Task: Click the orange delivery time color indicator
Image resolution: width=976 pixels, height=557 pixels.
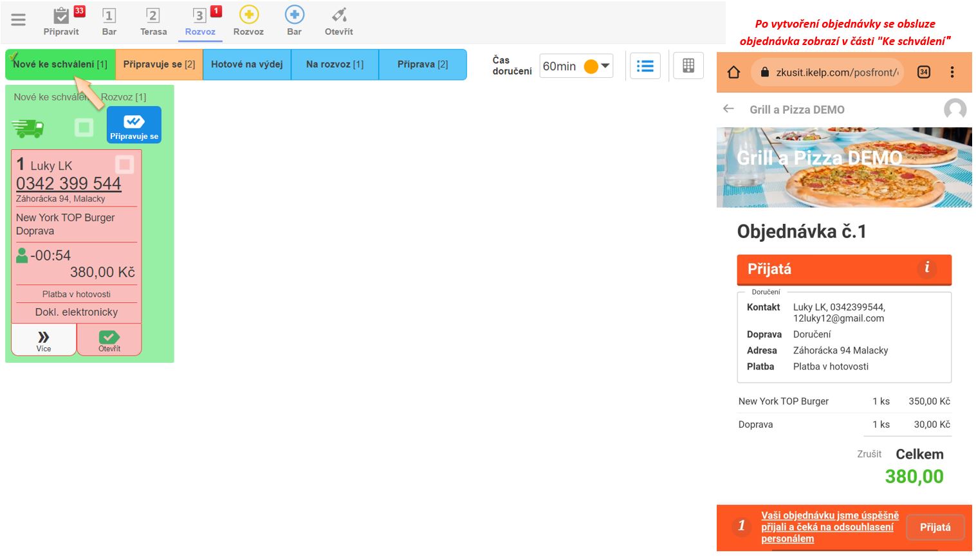Action: coord(591,66)
